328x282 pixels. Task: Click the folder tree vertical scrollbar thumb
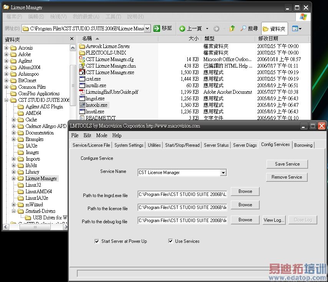tap(73, 85)
